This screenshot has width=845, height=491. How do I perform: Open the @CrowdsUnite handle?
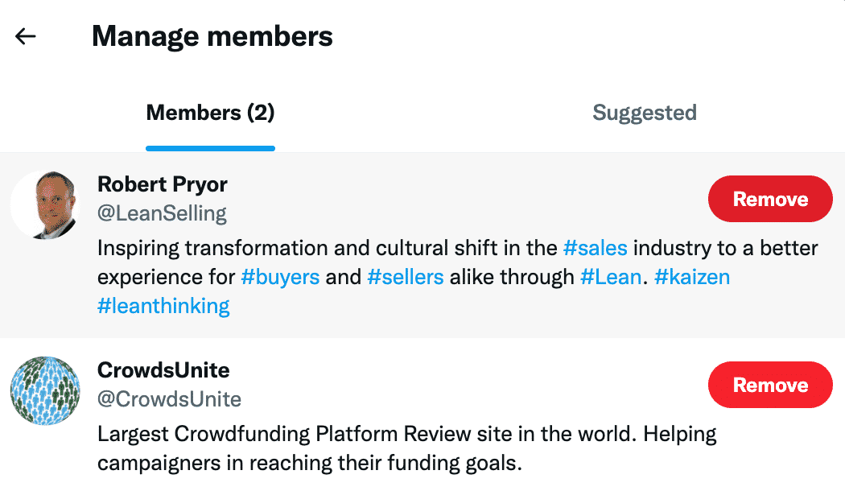click(169, 399)
